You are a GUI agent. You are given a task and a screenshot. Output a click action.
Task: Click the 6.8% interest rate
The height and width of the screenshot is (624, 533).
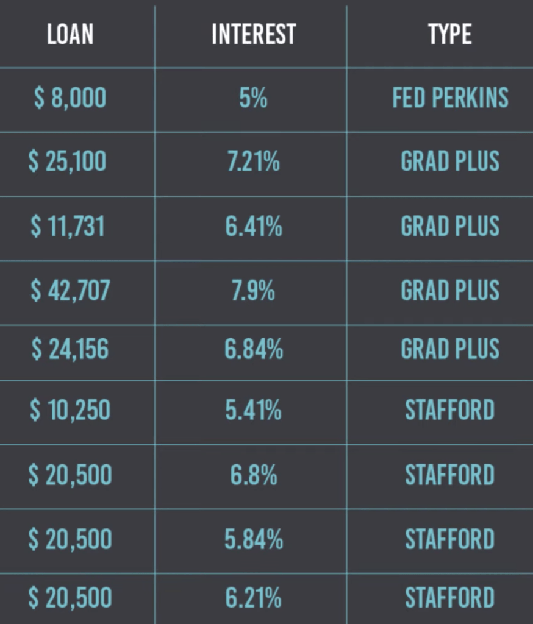coord(253,475)
